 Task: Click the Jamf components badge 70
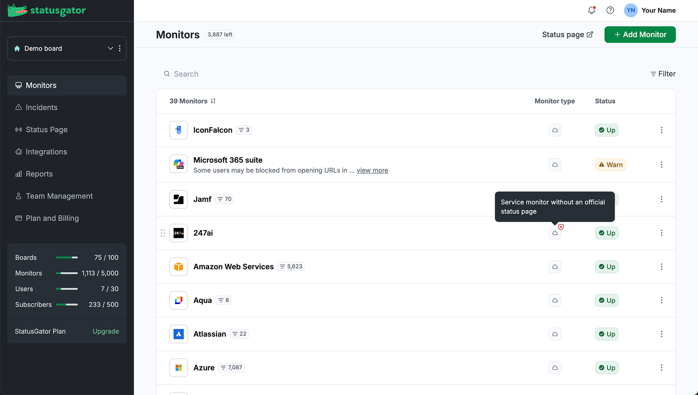click(224, 199)
